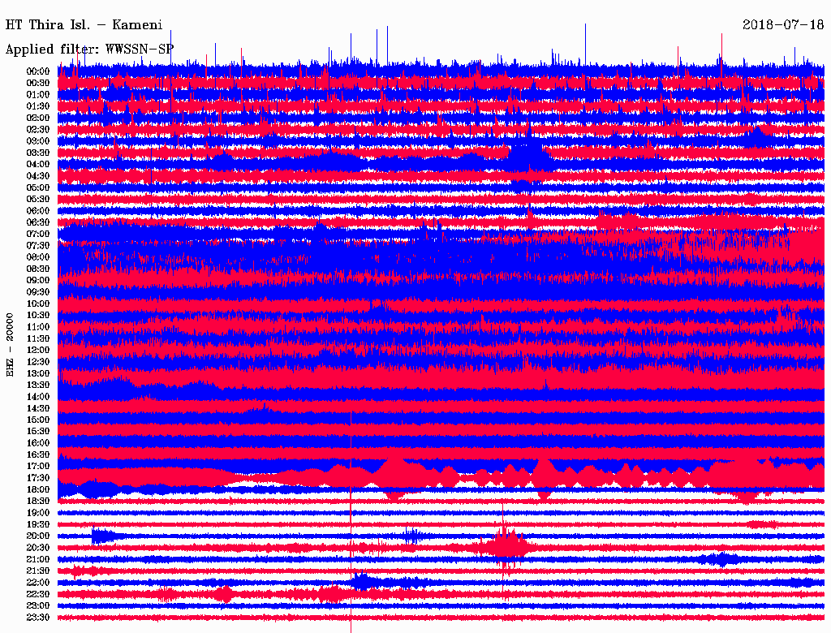Viewport: 831px width, 633px height.
Task: Select the 09:30 time label
Action: pyautogui.click(x=38, y=291)
